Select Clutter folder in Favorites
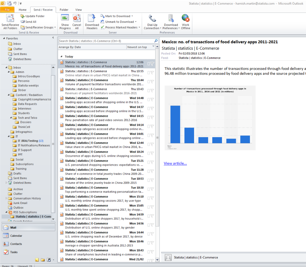 point(18,49)
